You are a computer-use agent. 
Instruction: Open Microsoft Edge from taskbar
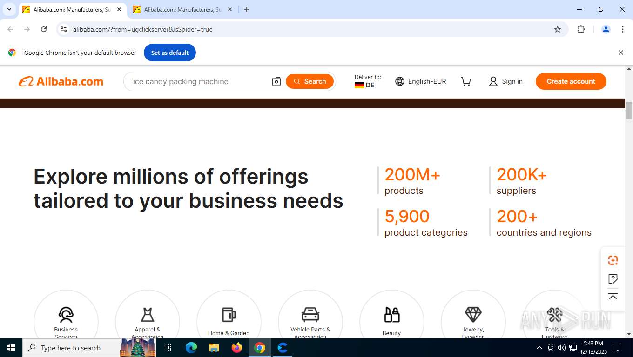191,348
